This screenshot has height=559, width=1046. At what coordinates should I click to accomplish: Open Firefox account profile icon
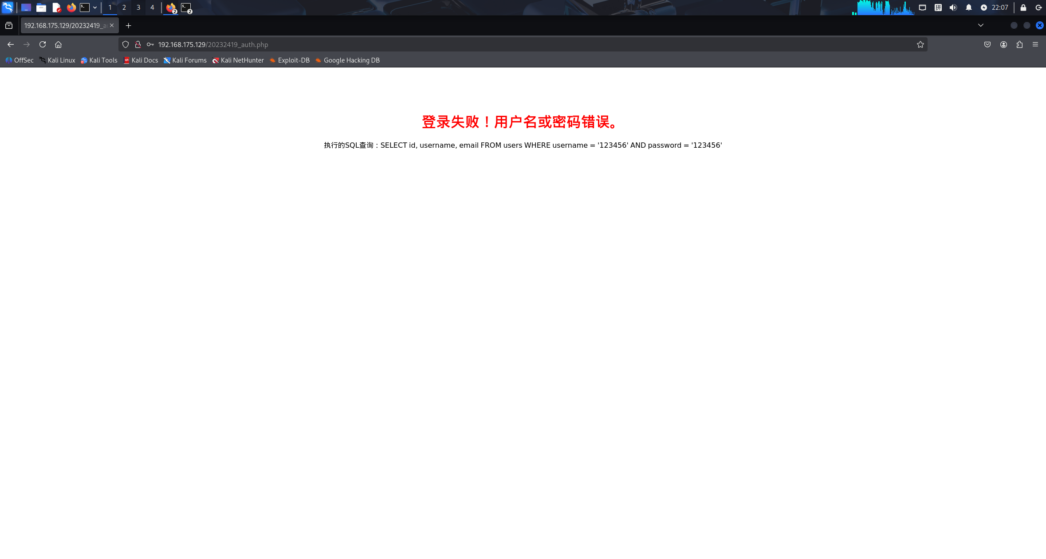coord(1003,44)
